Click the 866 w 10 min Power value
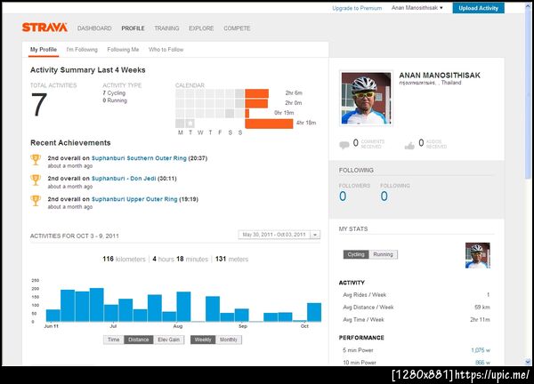Screen dimensions: 534x384 pos(482,363)
